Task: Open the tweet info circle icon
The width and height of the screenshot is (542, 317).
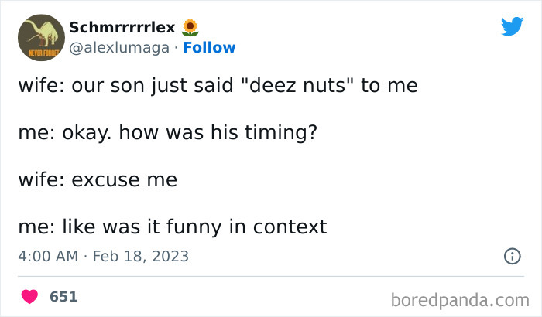Action: point(512,256)
